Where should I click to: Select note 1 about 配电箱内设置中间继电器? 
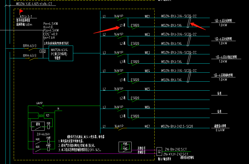click(71, 141)
